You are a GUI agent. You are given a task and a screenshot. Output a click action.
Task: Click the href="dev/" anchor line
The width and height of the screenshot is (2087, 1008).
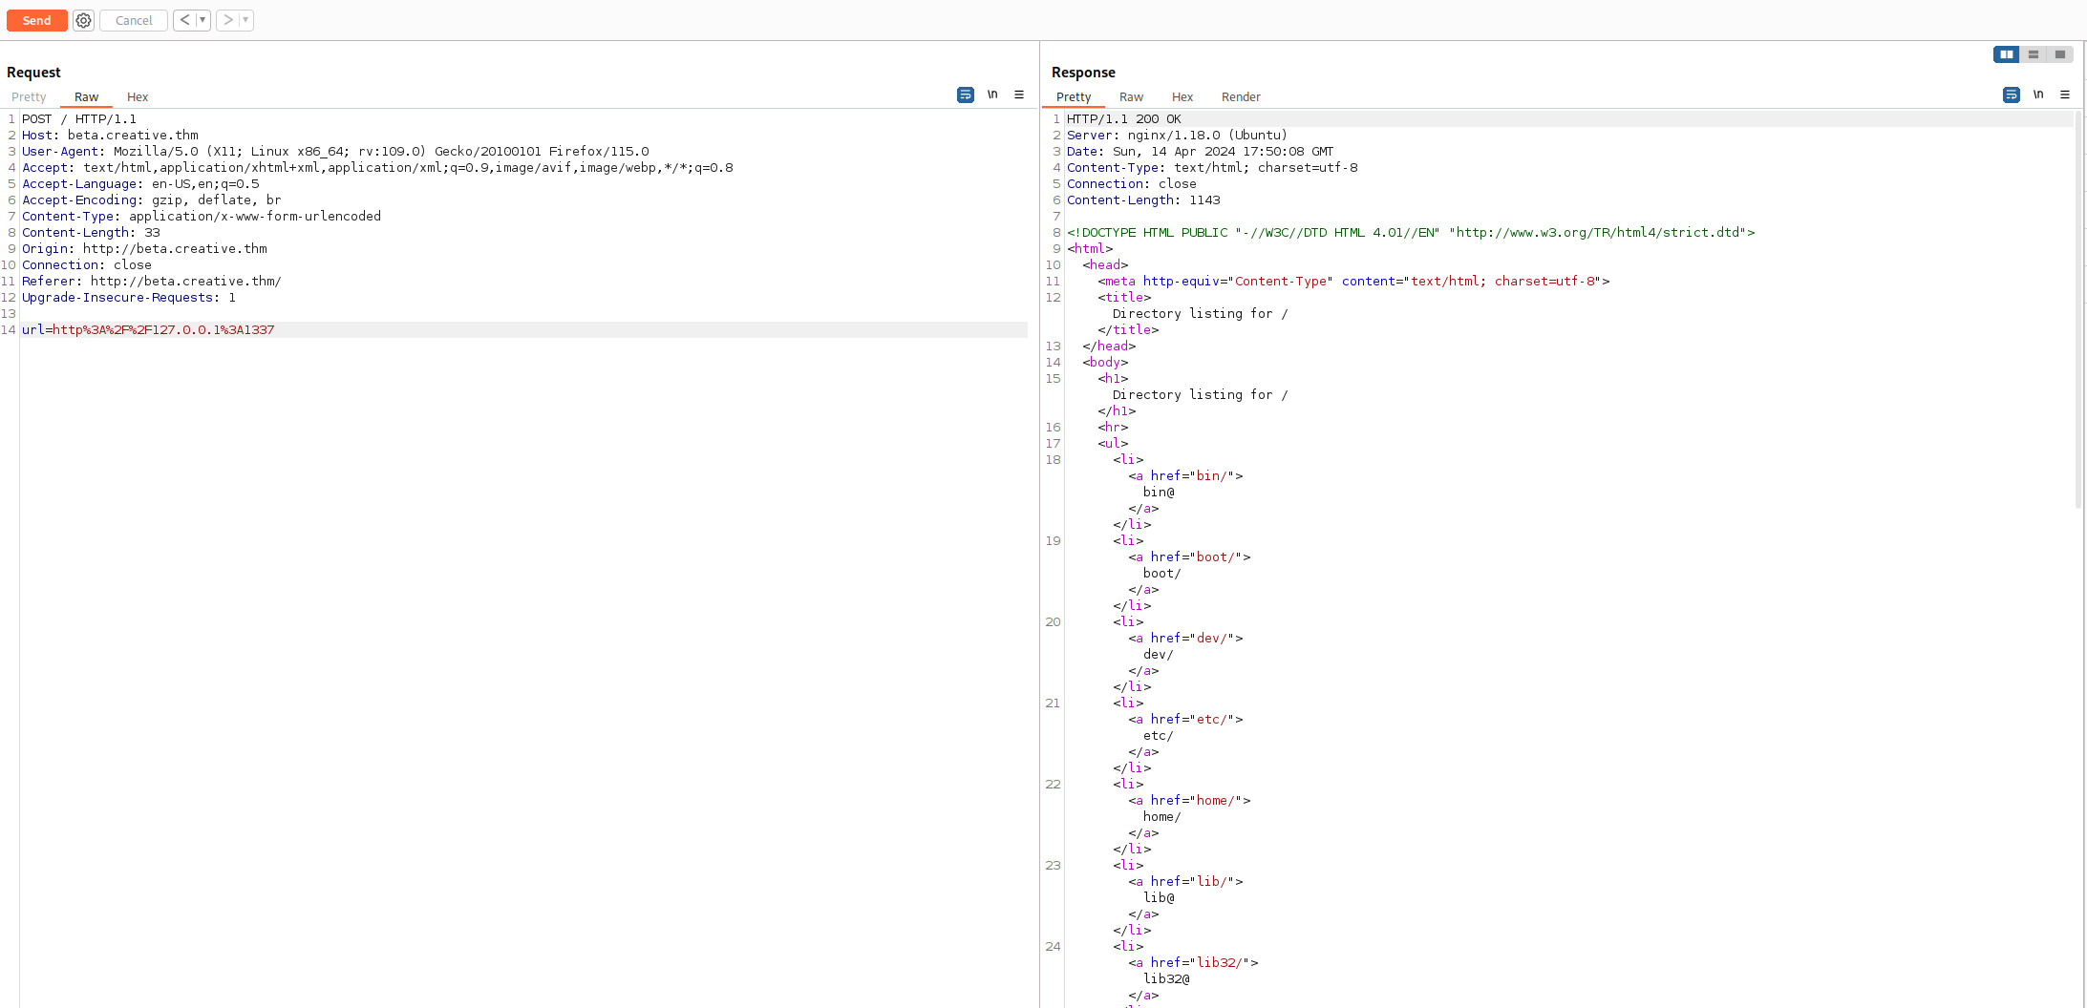tap(1185, 638)
